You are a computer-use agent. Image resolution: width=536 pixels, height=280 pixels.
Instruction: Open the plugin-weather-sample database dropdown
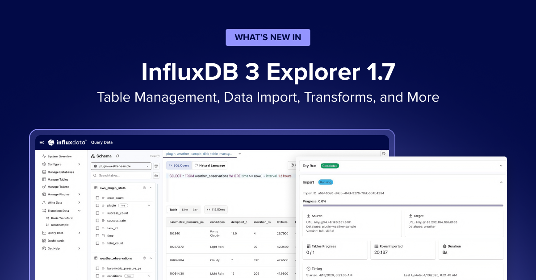coord(121,166)
